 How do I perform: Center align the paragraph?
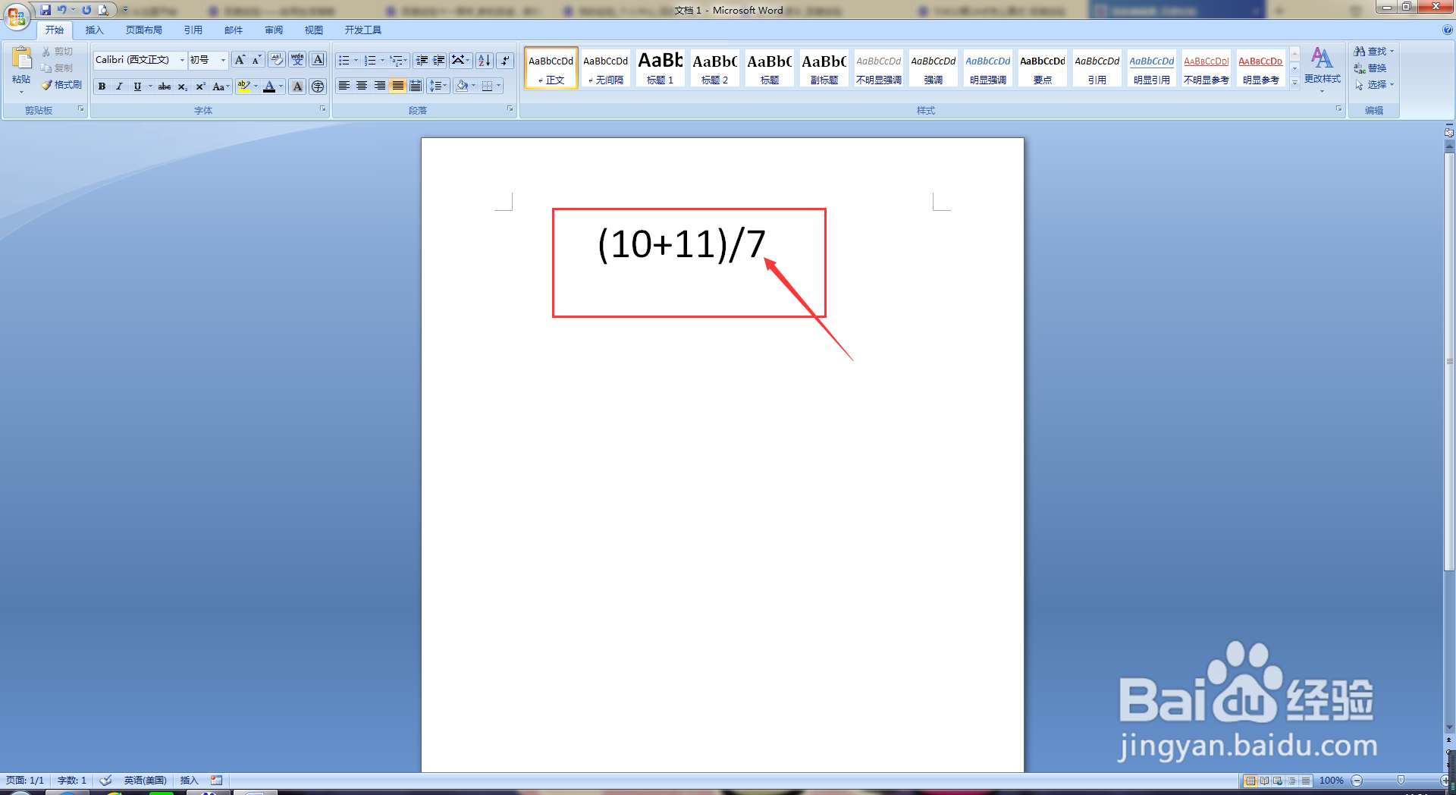[362, 86]
